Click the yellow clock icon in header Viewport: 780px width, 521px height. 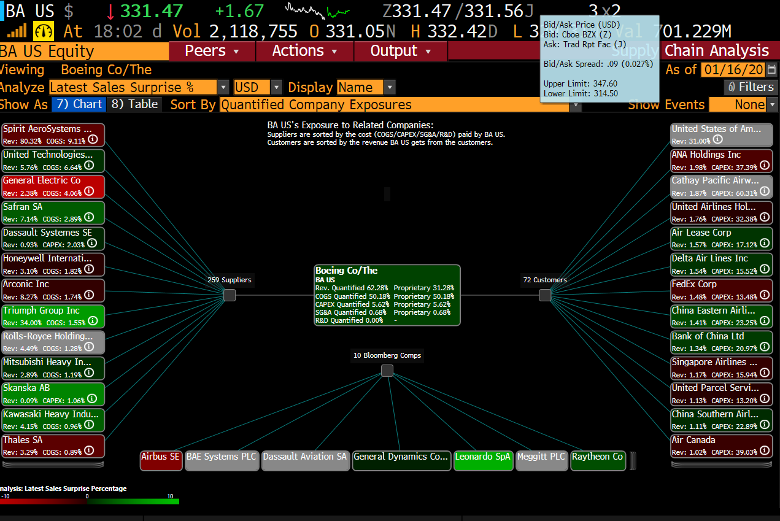[x=44, y=31]
